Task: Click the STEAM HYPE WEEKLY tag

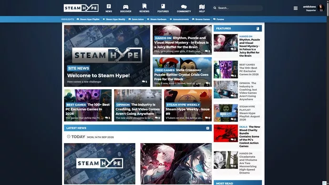Action: point(183,104)
